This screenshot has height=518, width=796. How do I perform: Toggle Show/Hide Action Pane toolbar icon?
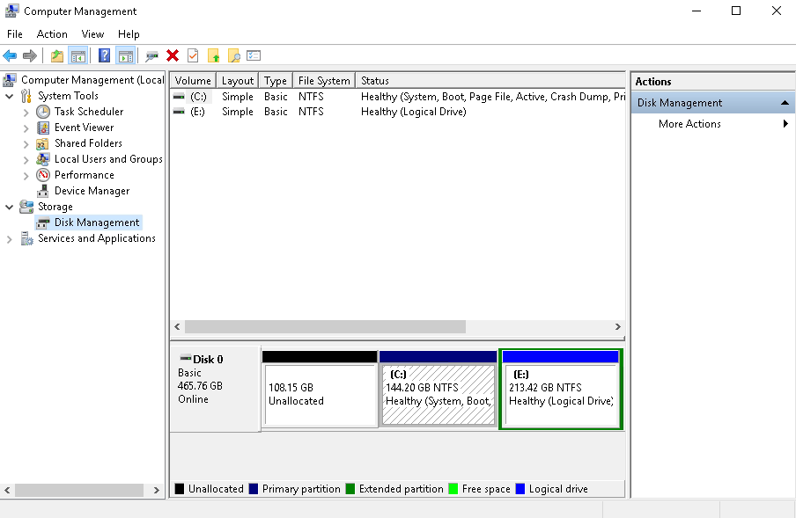(125, 55)
